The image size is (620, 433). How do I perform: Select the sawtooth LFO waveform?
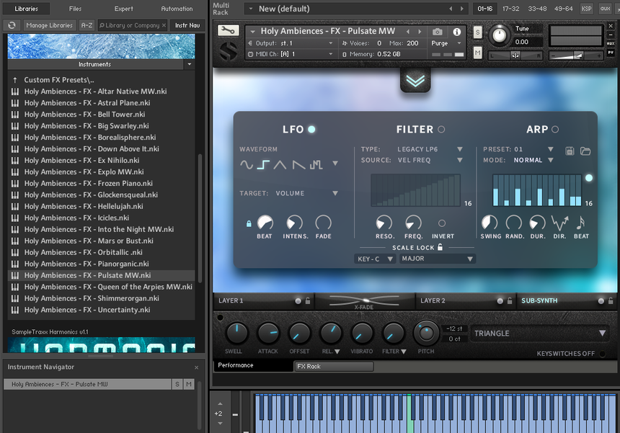coord(298,164)
